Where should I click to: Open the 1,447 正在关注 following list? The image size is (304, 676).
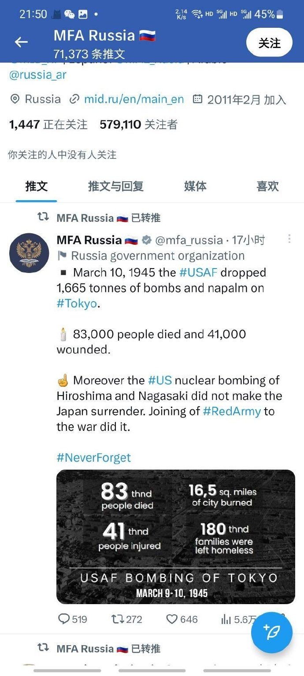point(48,125)
